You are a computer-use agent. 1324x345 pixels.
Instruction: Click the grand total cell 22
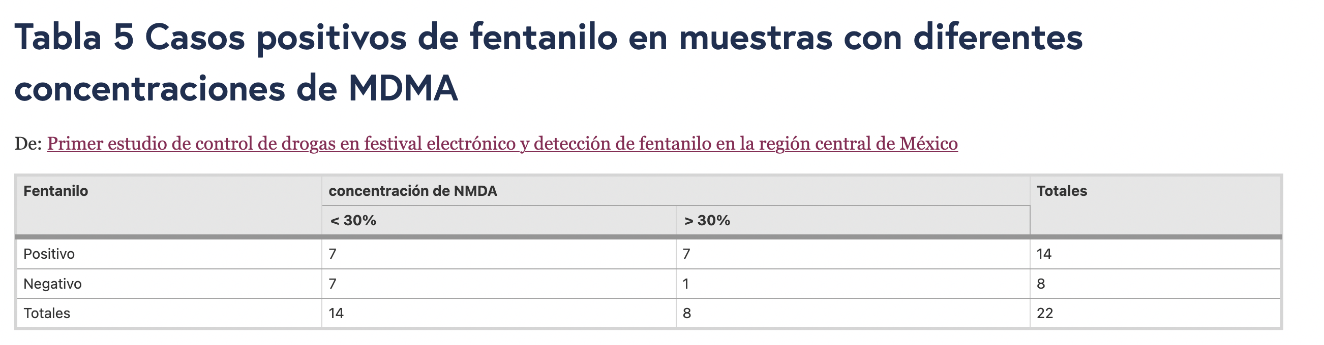tap(1045, 313)
